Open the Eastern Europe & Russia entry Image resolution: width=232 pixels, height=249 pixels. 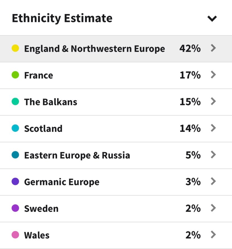coord(77,155)
